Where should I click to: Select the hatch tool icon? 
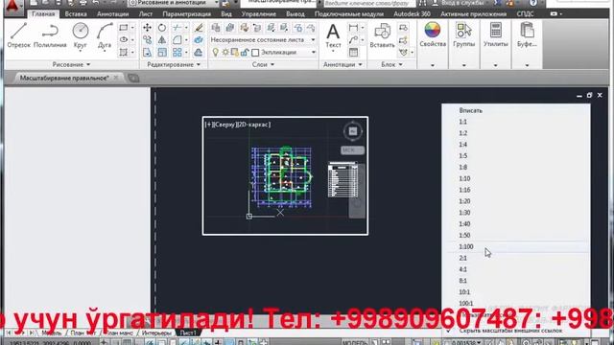pyautogui.click(x=124, y=52)
